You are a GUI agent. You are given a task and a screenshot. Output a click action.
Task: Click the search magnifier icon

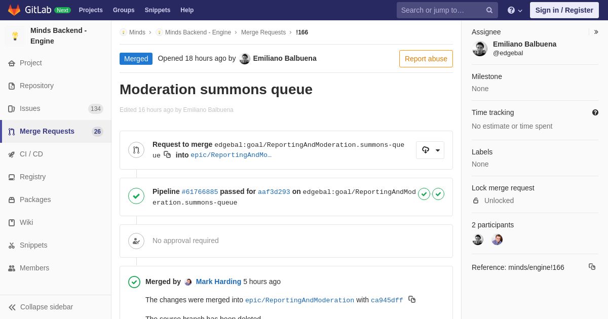pos(489,10)
